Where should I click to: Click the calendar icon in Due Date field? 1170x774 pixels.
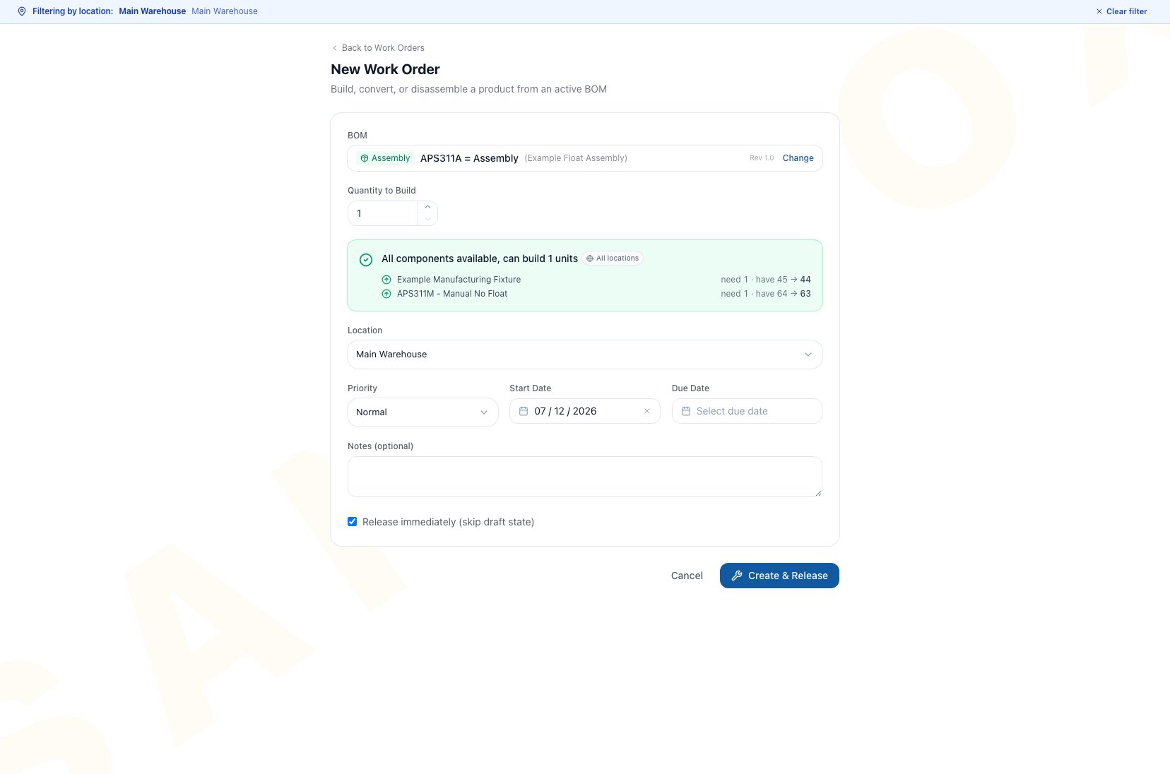pos(686,411)
